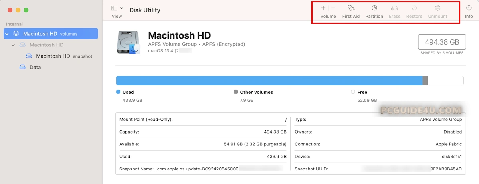Click the Erase drive icon

pos(394,8)
